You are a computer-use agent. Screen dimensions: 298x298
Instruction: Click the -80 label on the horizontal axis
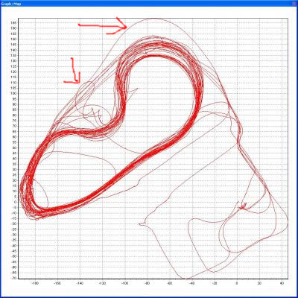(x=148, y=283)
